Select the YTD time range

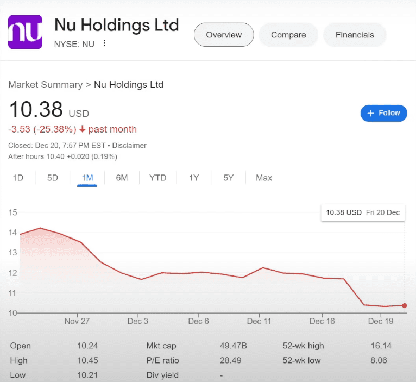(x=157, y=178)
